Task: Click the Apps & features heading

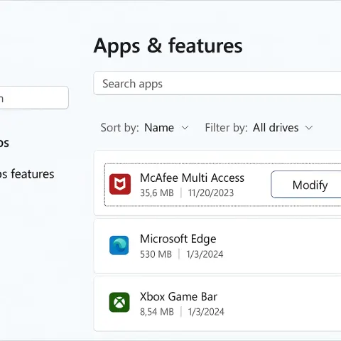Action: click(168, 46)
